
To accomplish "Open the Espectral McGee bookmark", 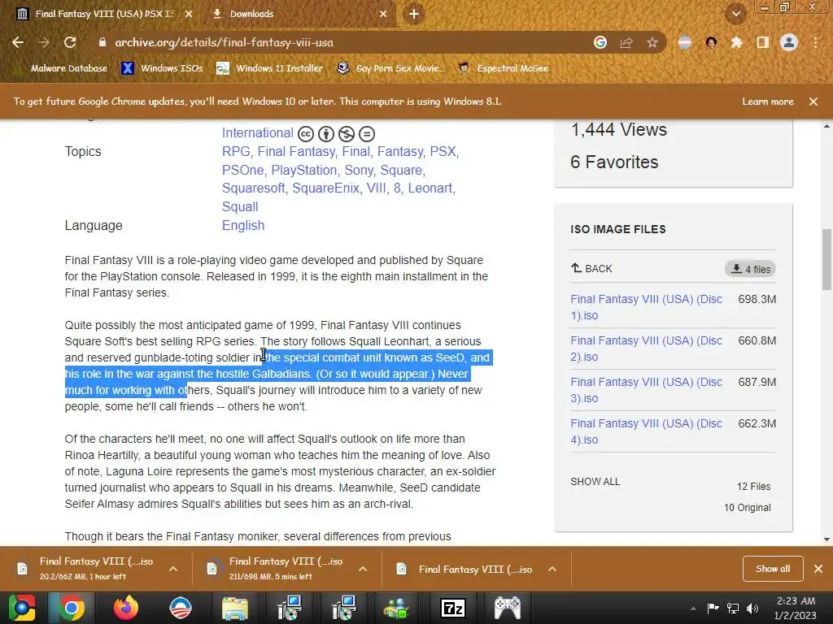I will pyautogui.click(x=503, y=68).
